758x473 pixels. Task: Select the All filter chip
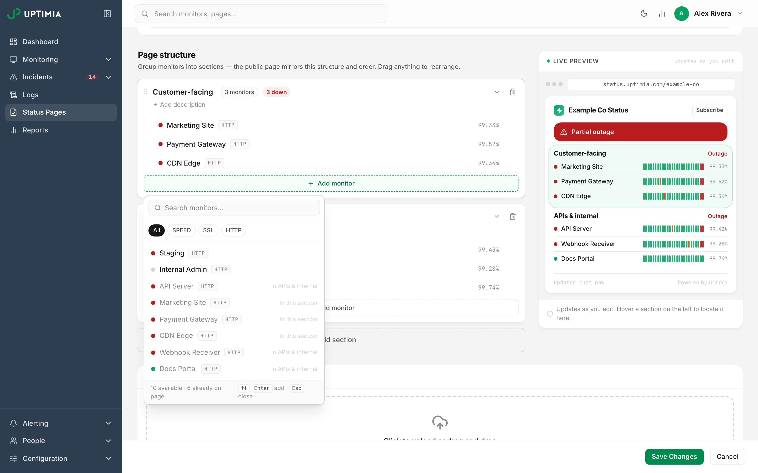tap(157, 230)
